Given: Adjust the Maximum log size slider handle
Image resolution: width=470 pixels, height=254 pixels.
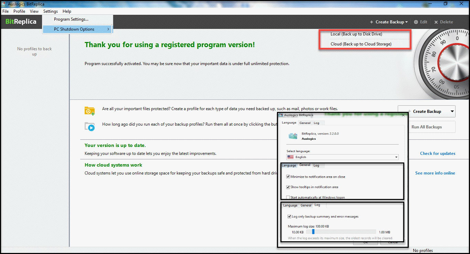Looking at the screenshot, I should 313,232.
